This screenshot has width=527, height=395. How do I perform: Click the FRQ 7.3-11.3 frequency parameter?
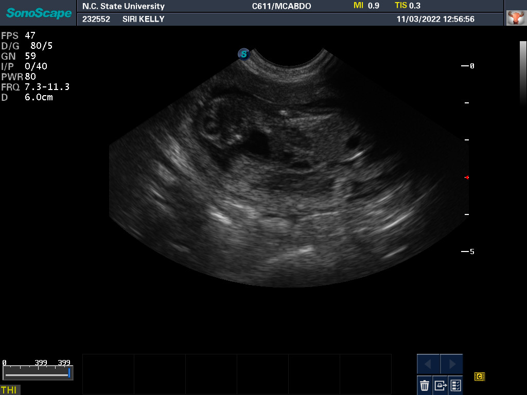(35, 87)
